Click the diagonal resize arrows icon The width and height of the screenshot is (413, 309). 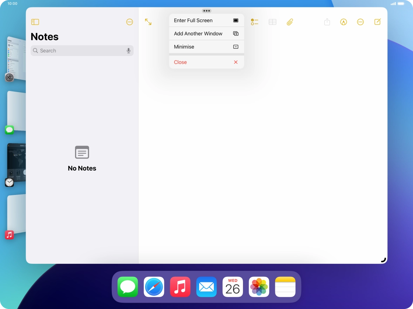click(x=148, y=22)
